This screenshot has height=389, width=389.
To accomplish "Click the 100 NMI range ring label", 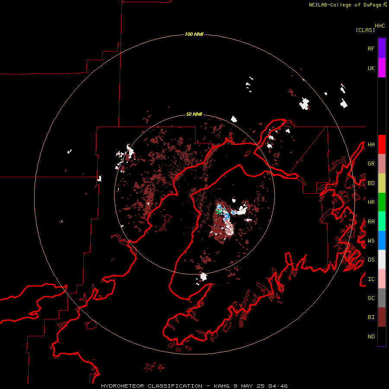I will click(194, 34).
